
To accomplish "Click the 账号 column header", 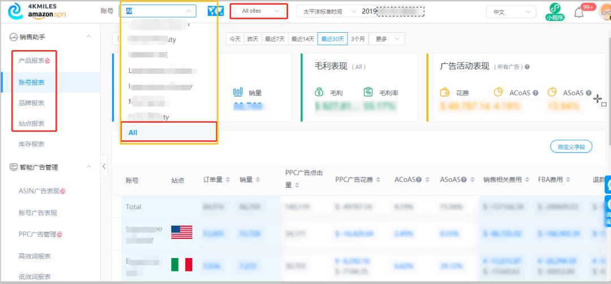I will pos(132,180).
